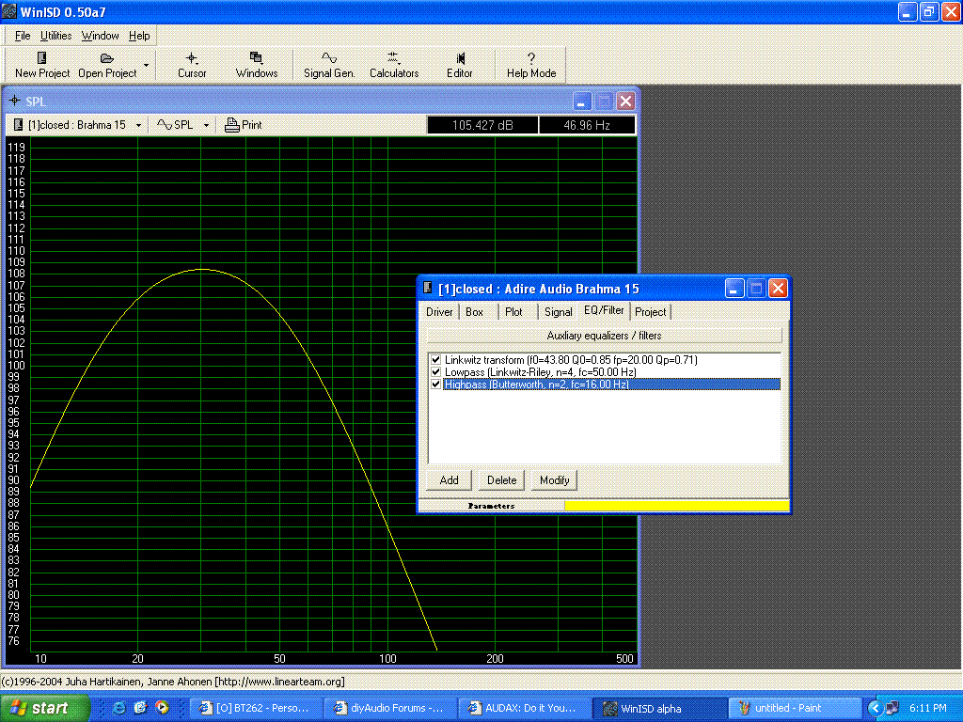Click the SPL window crosshair title icon
Viewport: 963px width, 722px height.
click(15, 100)
